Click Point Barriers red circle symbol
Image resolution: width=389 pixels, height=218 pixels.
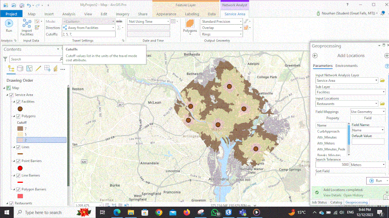click(x=20, y=168)
